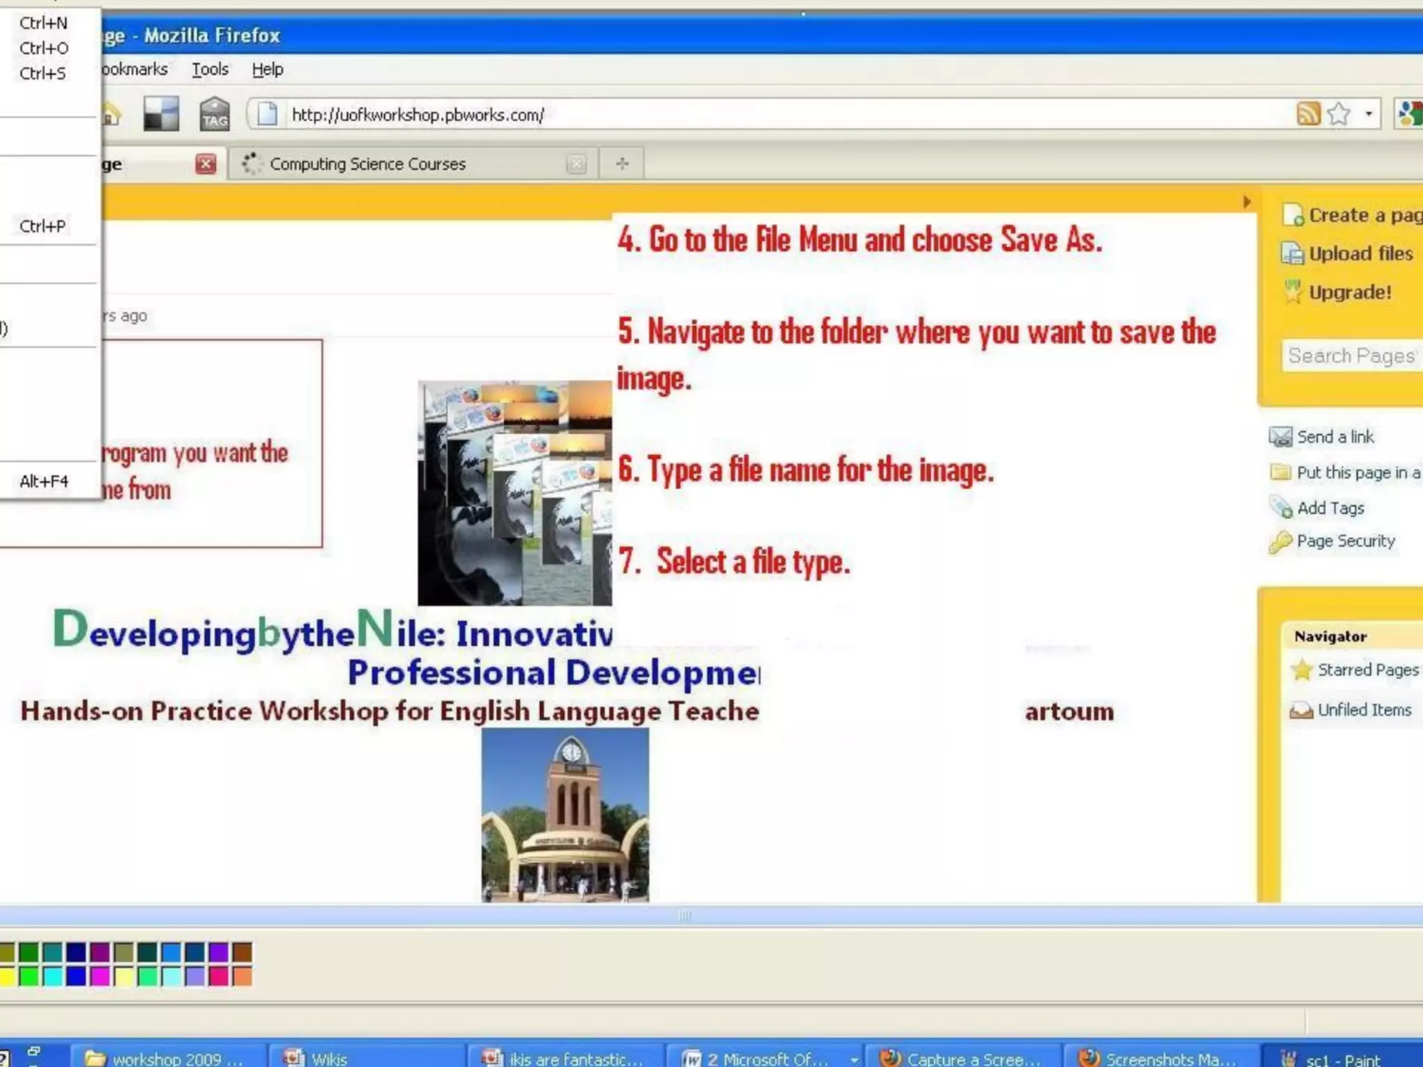Open the Tools menu
The width and height of the screenshot is (1423, 1067).
click(x=210, y=69)
